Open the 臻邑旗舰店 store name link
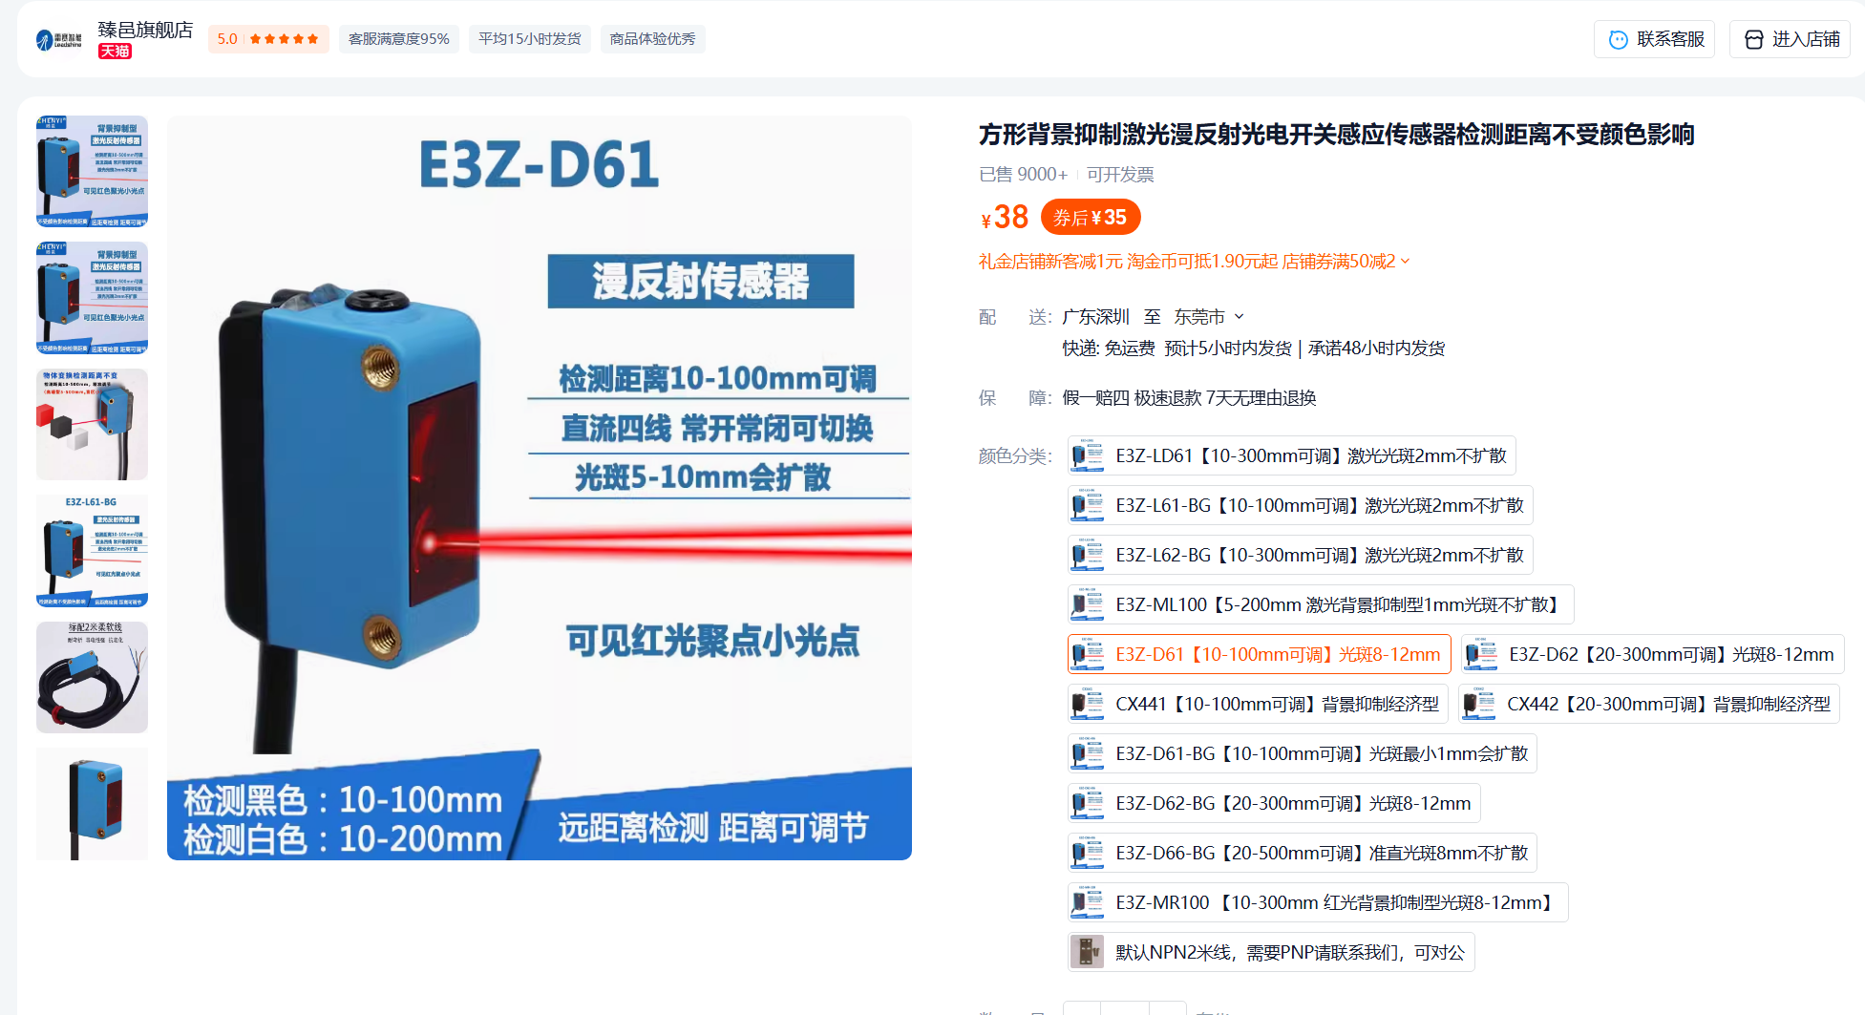 pos(145,30)
